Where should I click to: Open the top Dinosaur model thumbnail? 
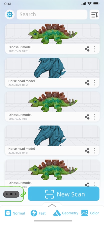pos(52,34)
